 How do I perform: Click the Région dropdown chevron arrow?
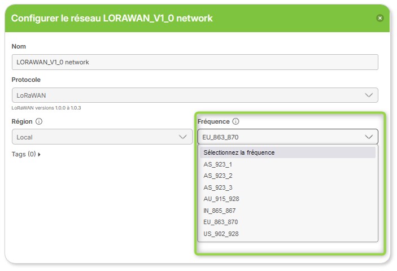click(x=183, y=137)
